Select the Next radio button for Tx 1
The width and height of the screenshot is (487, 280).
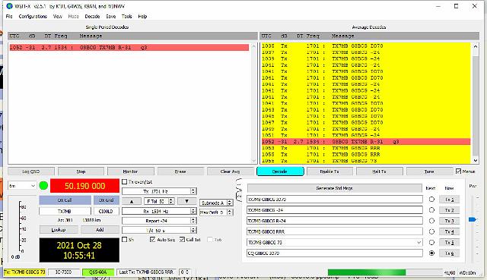[x=431, y=200]
